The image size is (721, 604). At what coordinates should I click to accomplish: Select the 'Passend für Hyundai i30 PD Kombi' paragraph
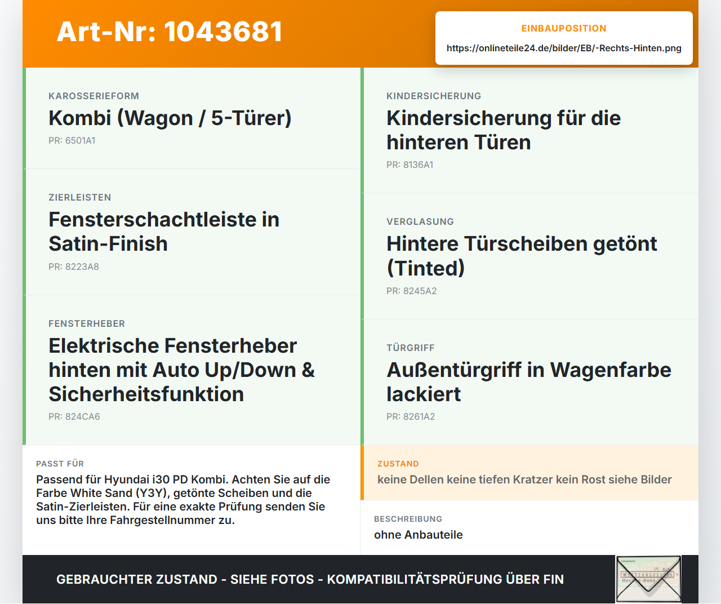coord(183,500)
